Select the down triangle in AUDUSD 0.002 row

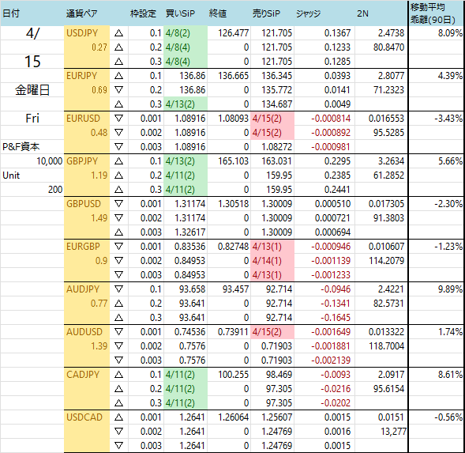click(118, 346)
